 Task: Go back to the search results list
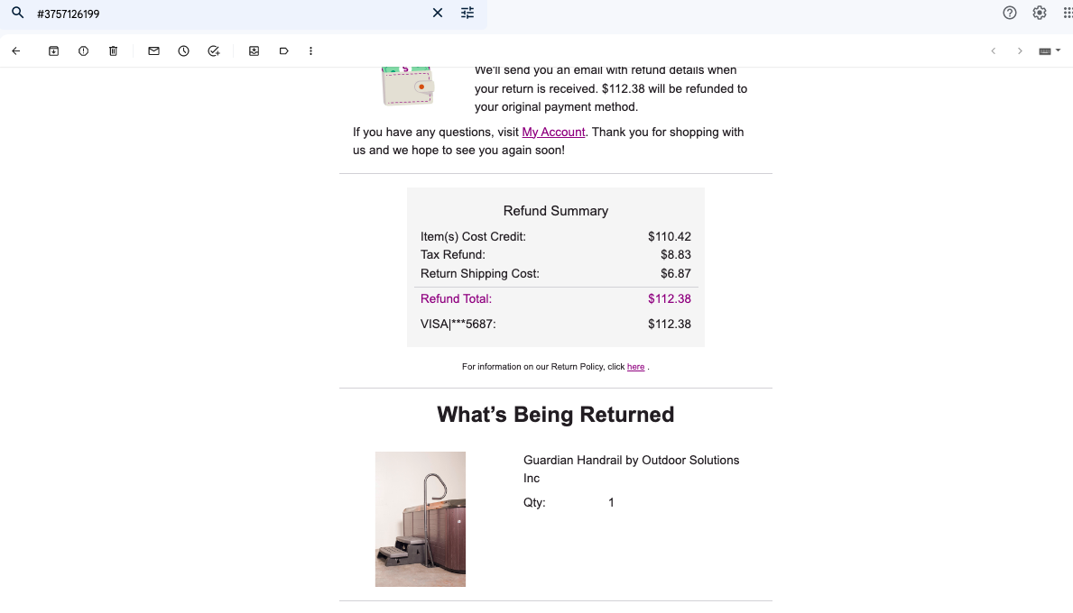click(x=16, y=51)
